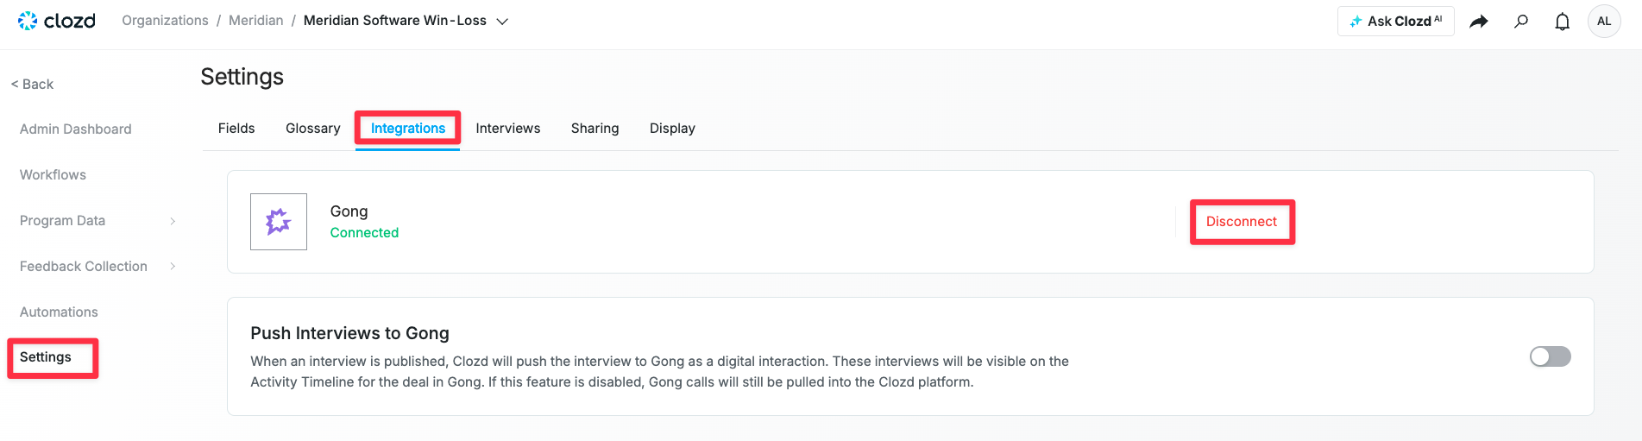Image resolution: width=1642 pixels, height=441 pixels.
Task: Open Automations in the sidebar
Action: 59,312
